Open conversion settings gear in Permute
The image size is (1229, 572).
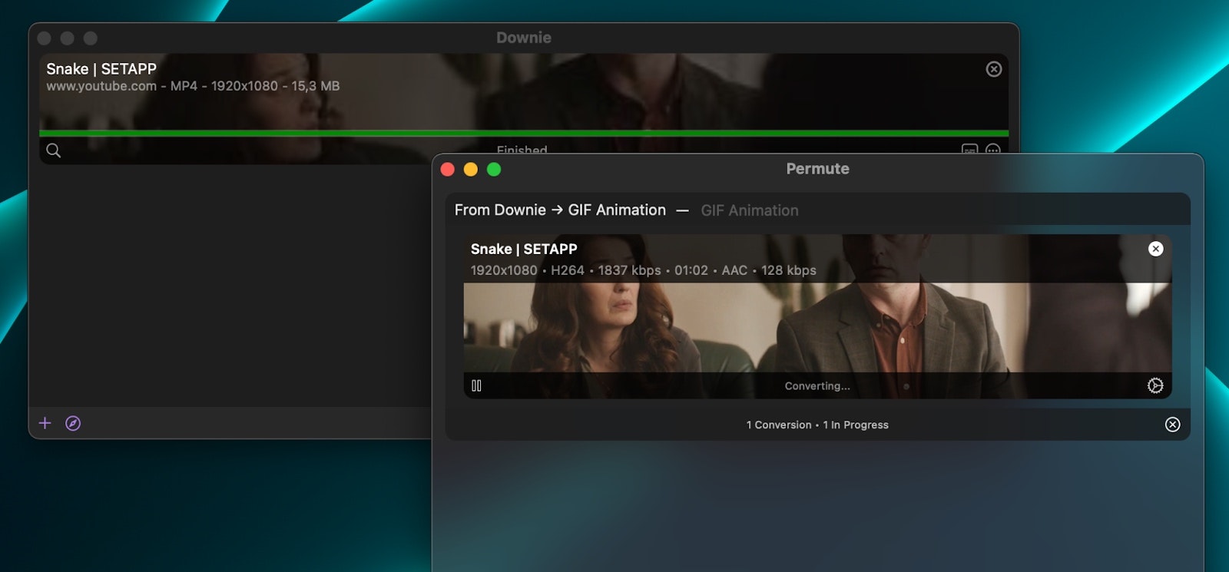pos(1155,385)
